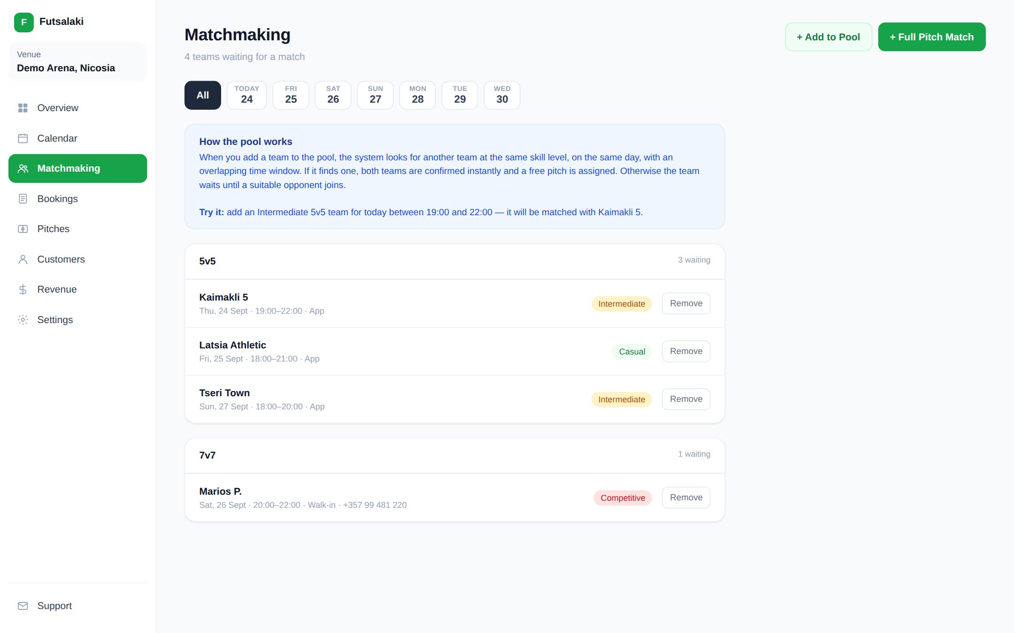
Task: Filter teams by Sat 26
Action: coord(333,95)
